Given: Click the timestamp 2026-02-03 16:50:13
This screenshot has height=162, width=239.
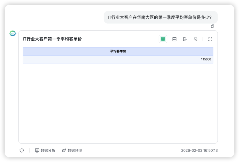Looking at the screenshot, I should coord(200,150).
